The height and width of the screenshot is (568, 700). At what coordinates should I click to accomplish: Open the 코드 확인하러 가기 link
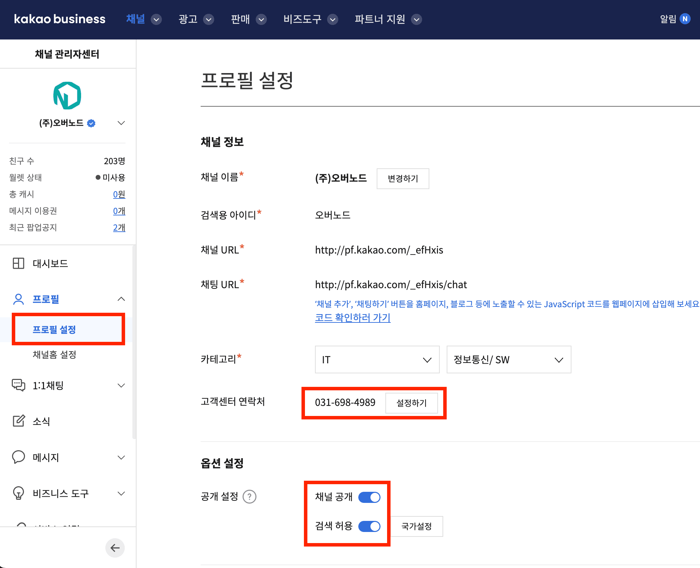352,318
